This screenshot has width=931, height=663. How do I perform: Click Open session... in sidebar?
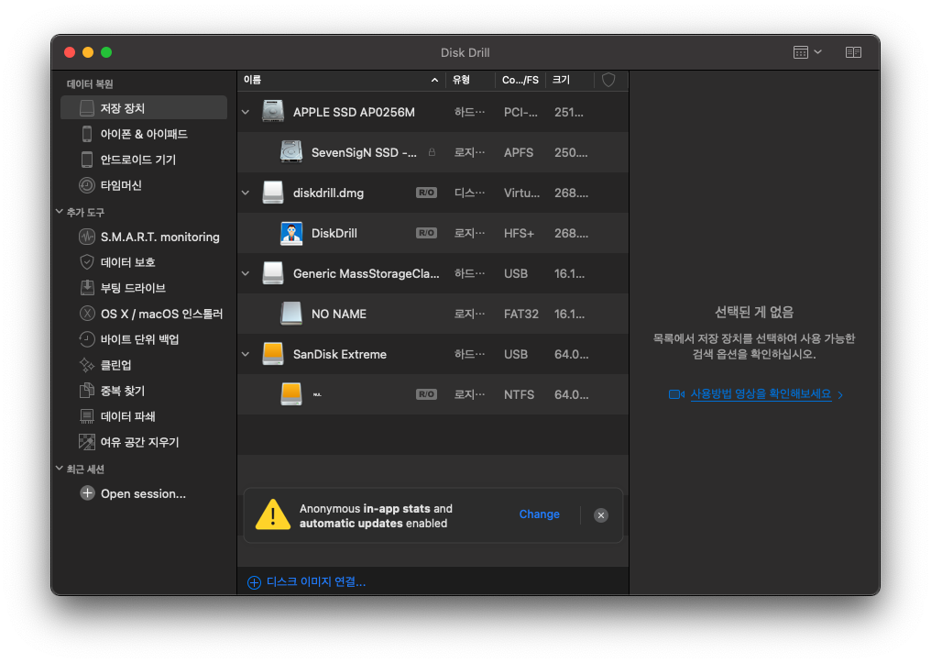[143, 493]
